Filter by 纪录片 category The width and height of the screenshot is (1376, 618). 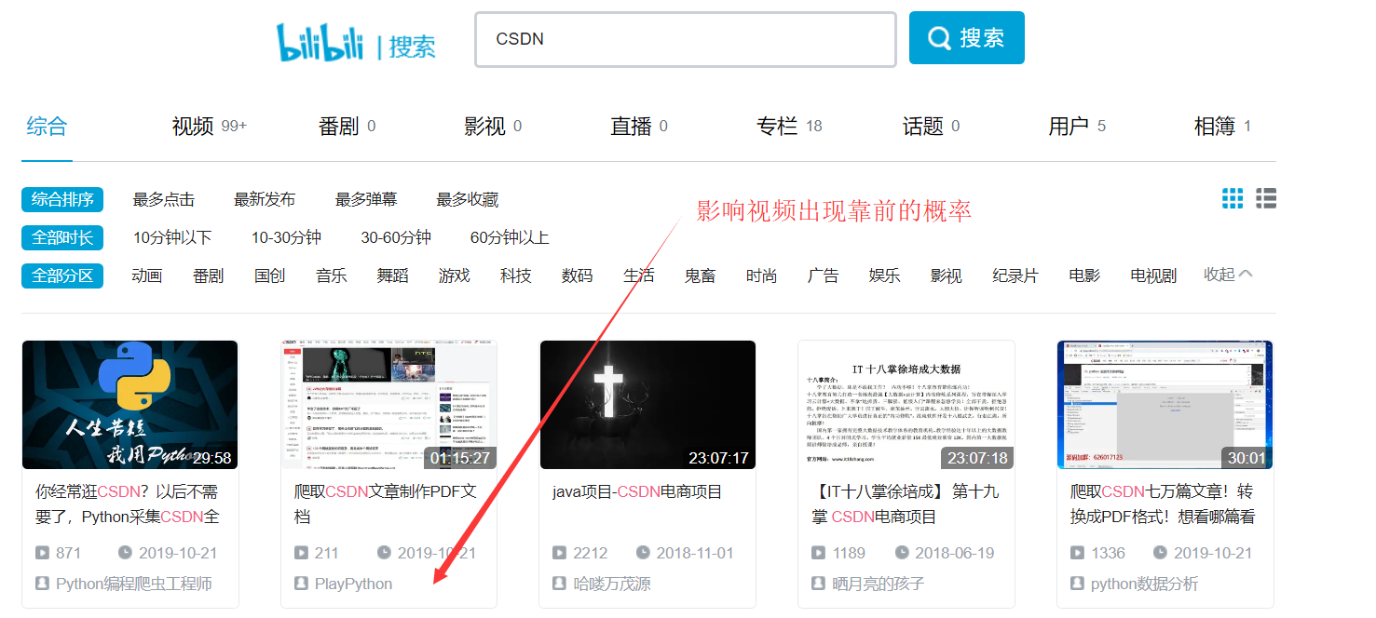1015,275
